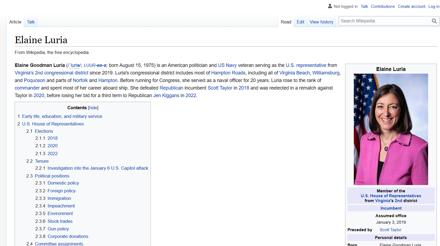Jump to Committee assignments entry
Screen dimensions: 440x246
click(x=59, y=244)
